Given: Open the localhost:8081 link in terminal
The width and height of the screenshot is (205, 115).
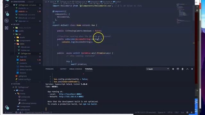Looking at the screenshot, I should (x=70, y=94).
